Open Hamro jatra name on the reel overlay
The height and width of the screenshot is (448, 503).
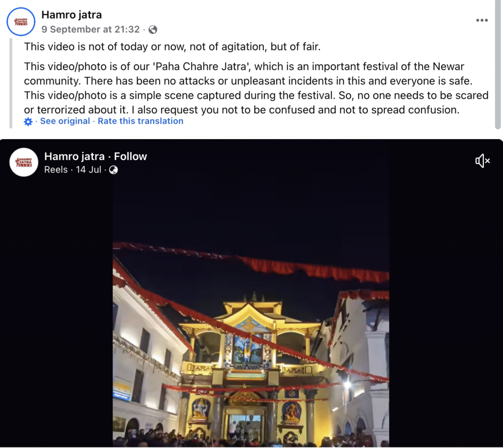[x=75, y=156]
